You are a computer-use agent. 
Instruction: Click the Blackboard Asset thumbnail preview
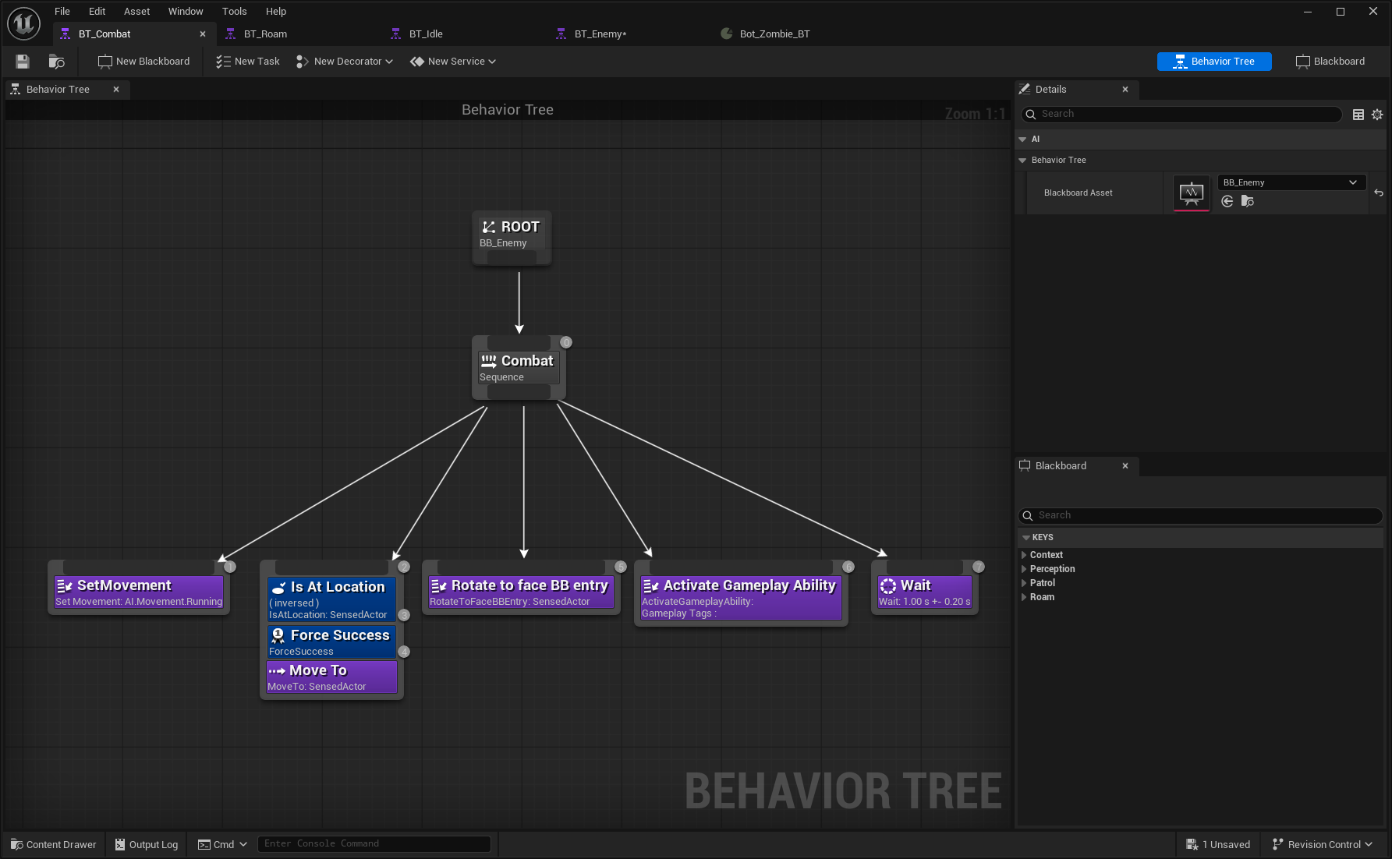[1191, 193]
